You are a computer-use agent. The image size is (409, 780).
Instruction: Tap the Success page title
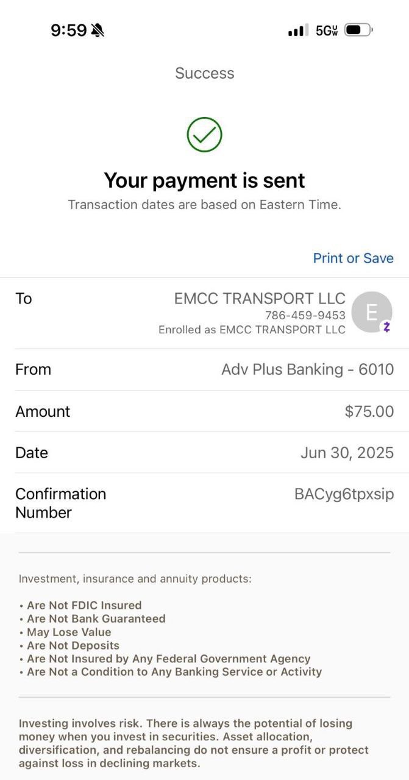click(204, 73)
